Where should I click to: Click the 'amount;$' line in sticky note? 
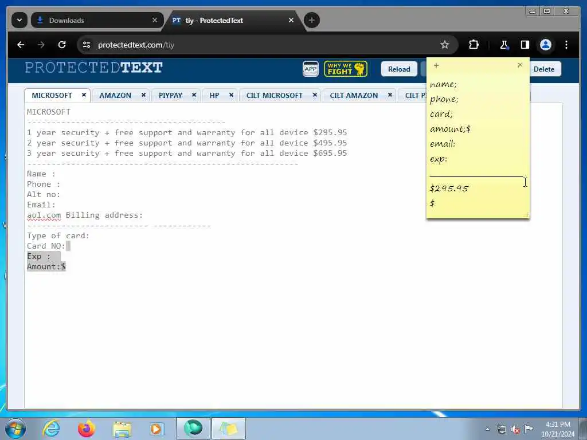pyautogui.click(x=450, y=129)
